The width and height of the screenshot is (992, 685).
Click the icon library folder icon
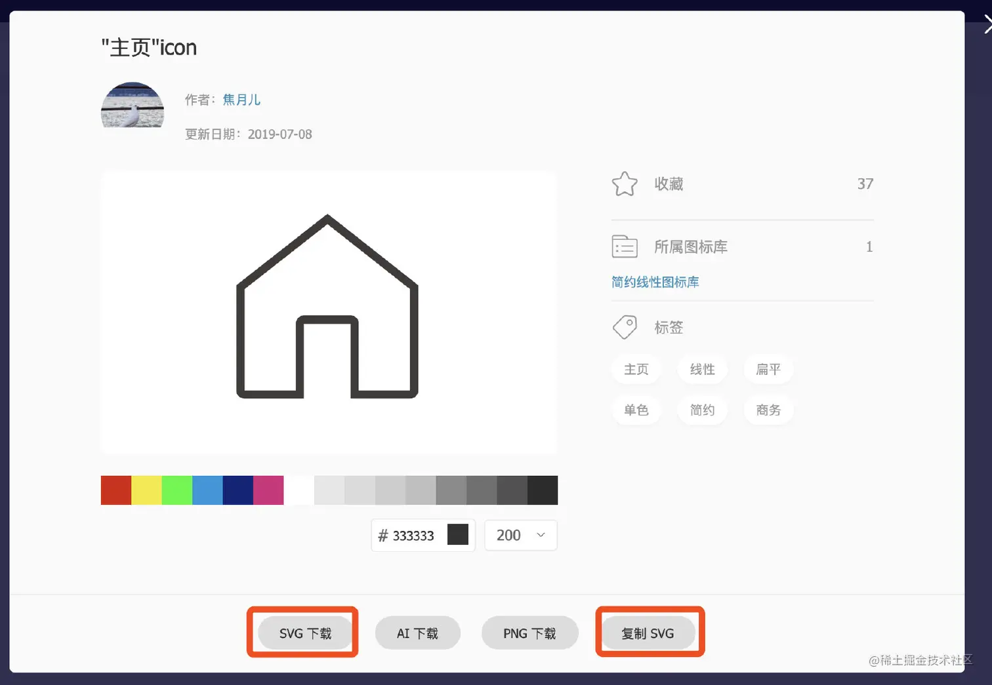[x=625, y=246]
